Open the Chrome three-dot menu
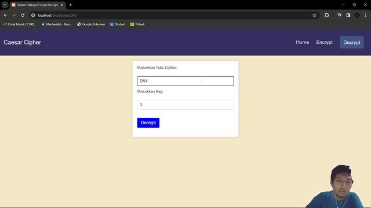This screenshot has height=208, width=371. click(366, 16)
